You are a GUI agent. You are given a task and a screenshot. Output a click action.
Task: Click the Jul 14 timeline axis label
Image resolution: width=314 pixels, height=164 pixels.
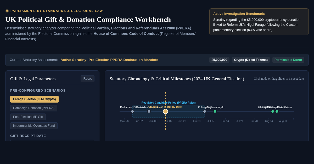pos(225,121)
